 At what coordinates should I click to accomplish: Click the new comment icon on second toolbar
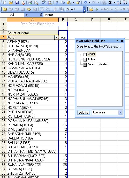point(5,9)
